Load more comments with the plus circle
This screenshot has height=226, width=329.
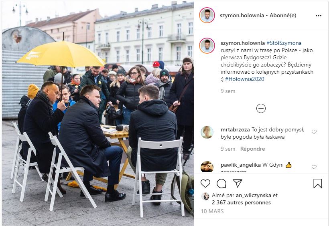click(261, 108)
